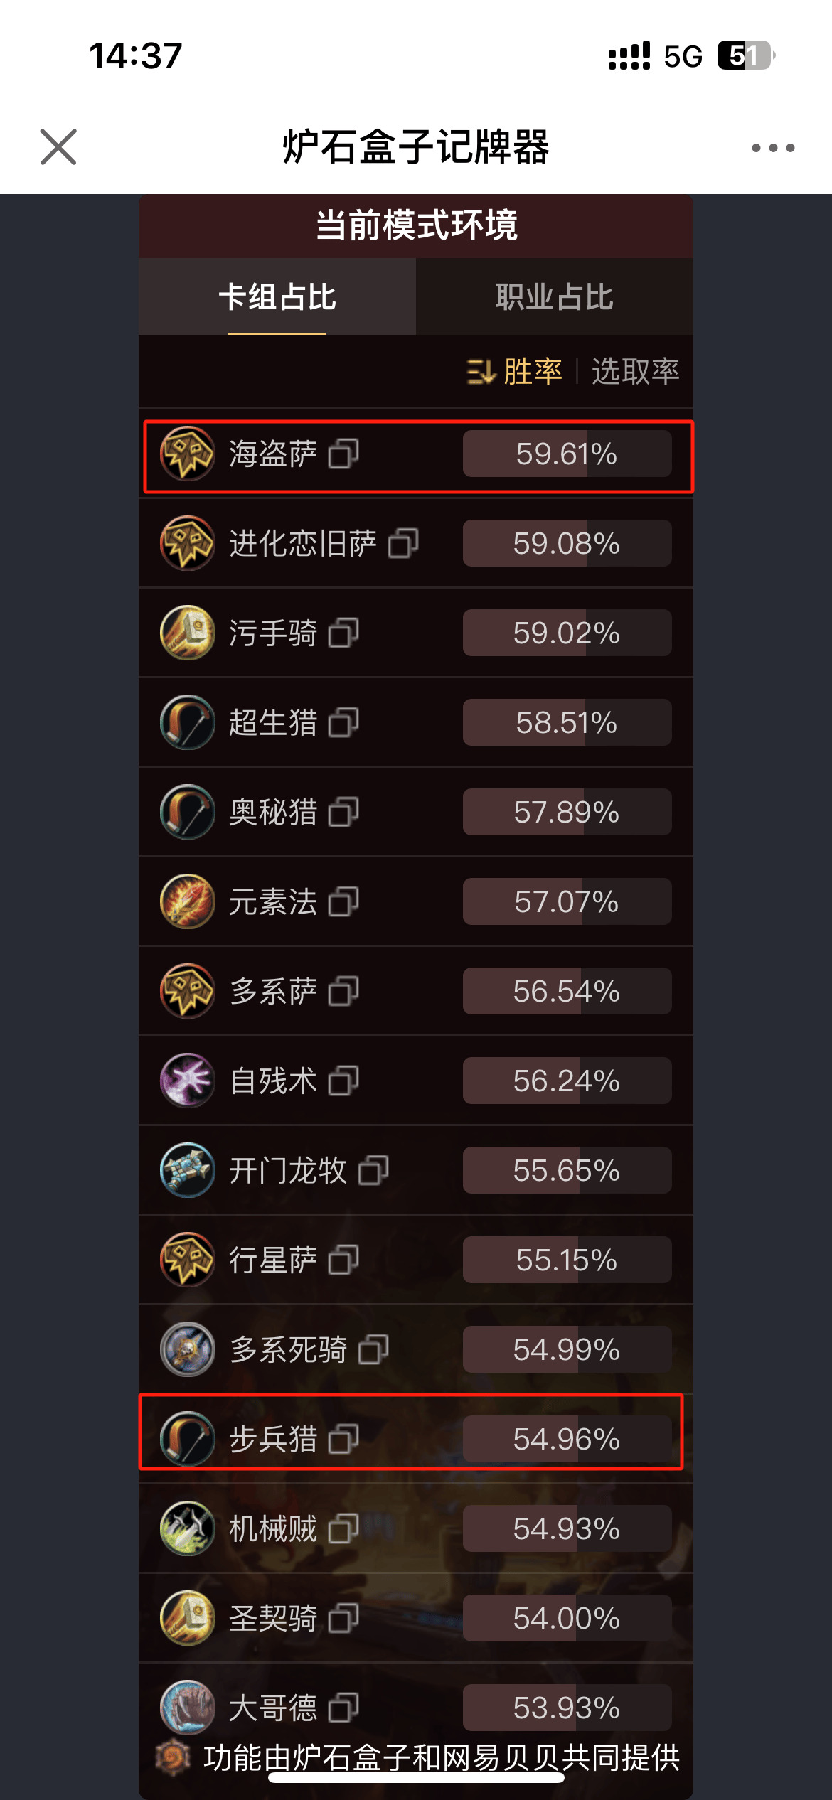Tap the sort order arrow icon
832x1800 pixels.
click(x=481, y=372)
